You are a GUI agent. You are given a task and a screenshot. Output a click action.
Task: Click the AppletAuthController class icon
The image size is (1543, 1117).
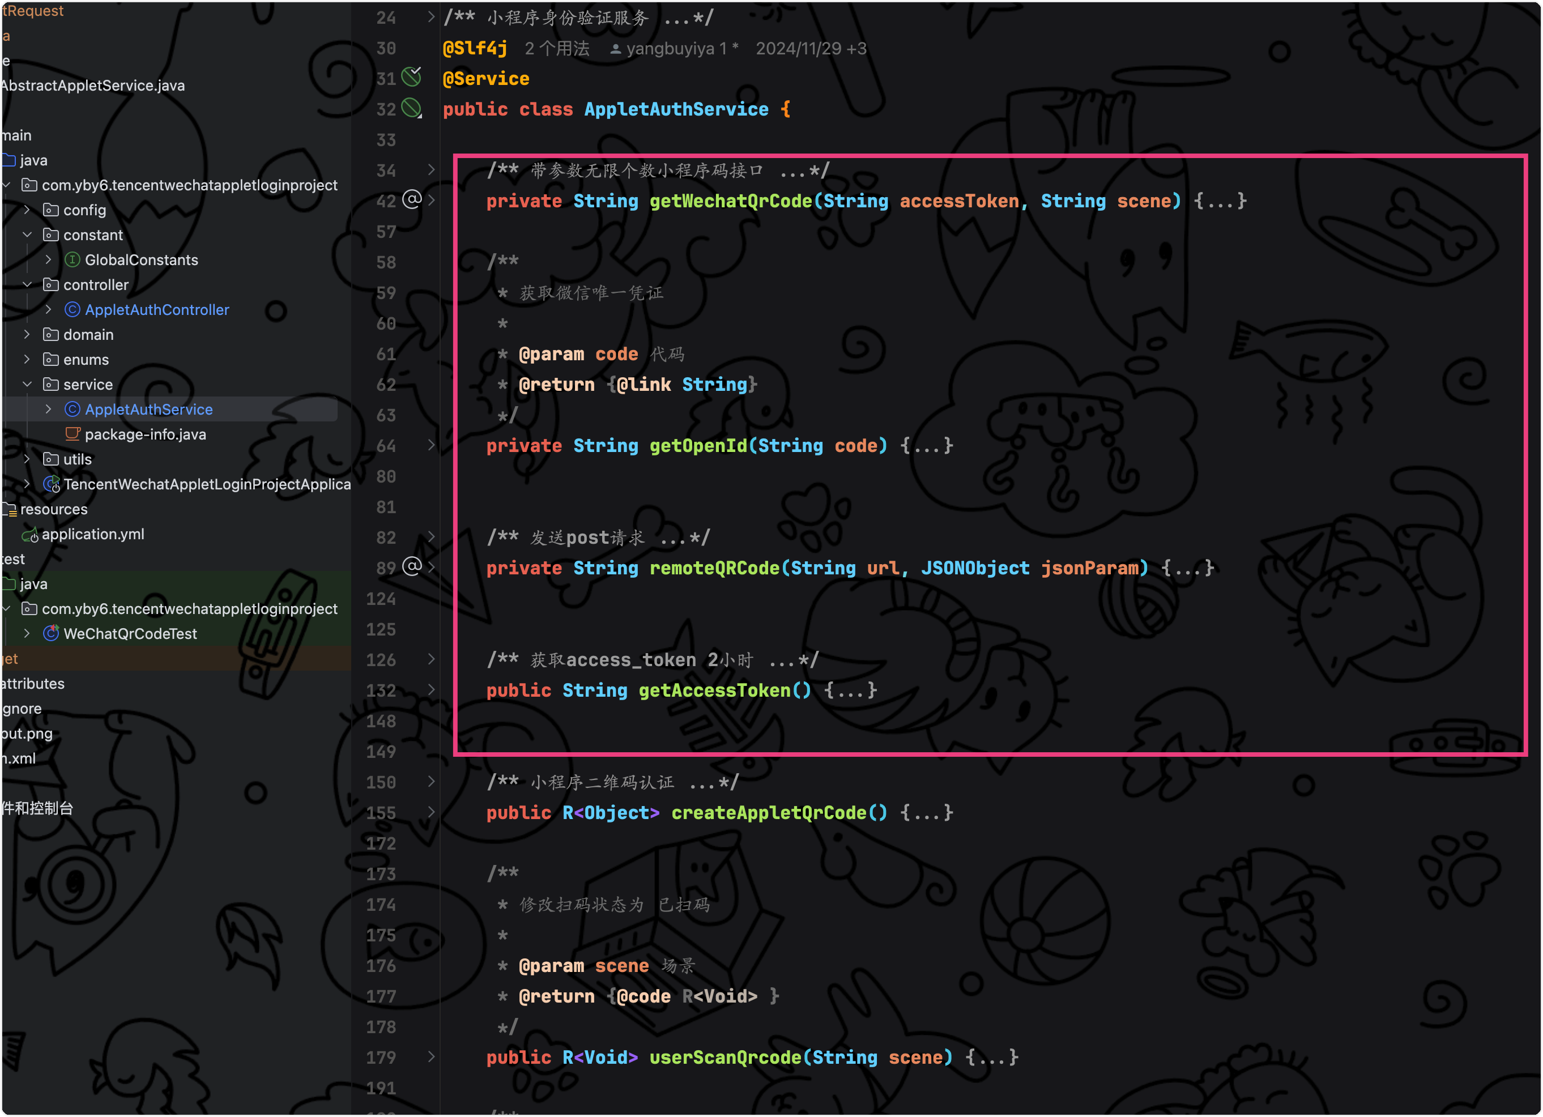pyautogui.click(x=72, y=309)
